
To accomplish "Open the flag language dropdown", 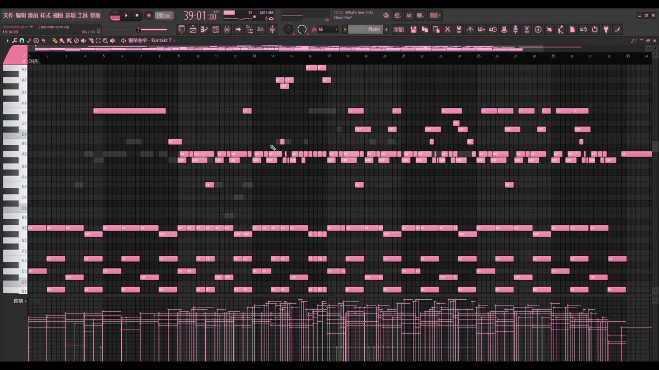I will [434, 15].
